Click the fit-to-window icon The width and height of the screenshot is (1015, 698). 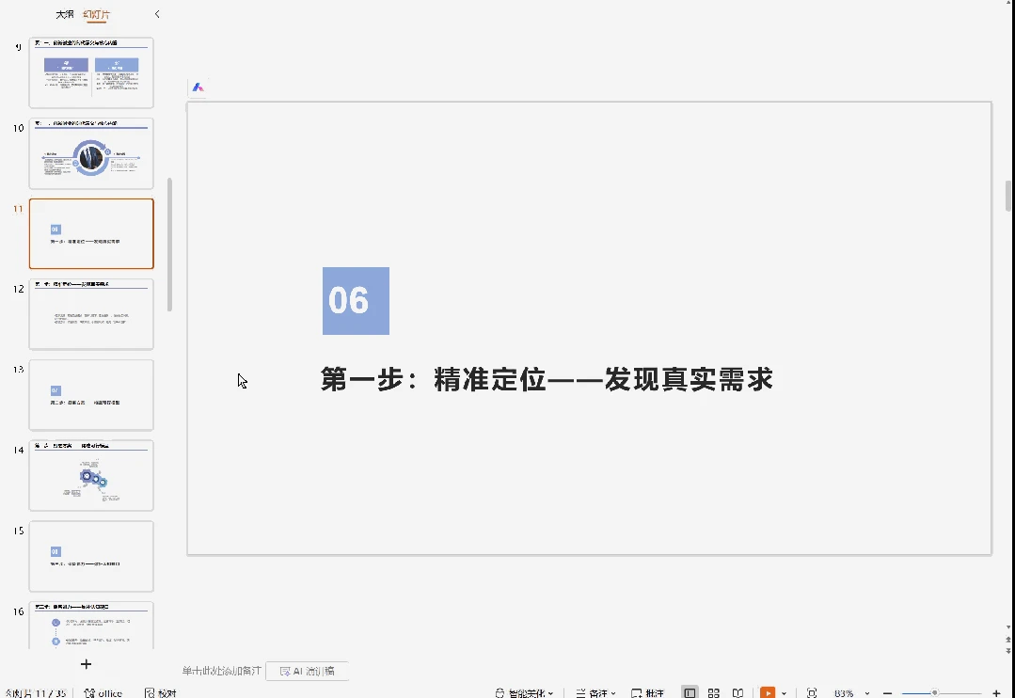(x=812, y=692)
